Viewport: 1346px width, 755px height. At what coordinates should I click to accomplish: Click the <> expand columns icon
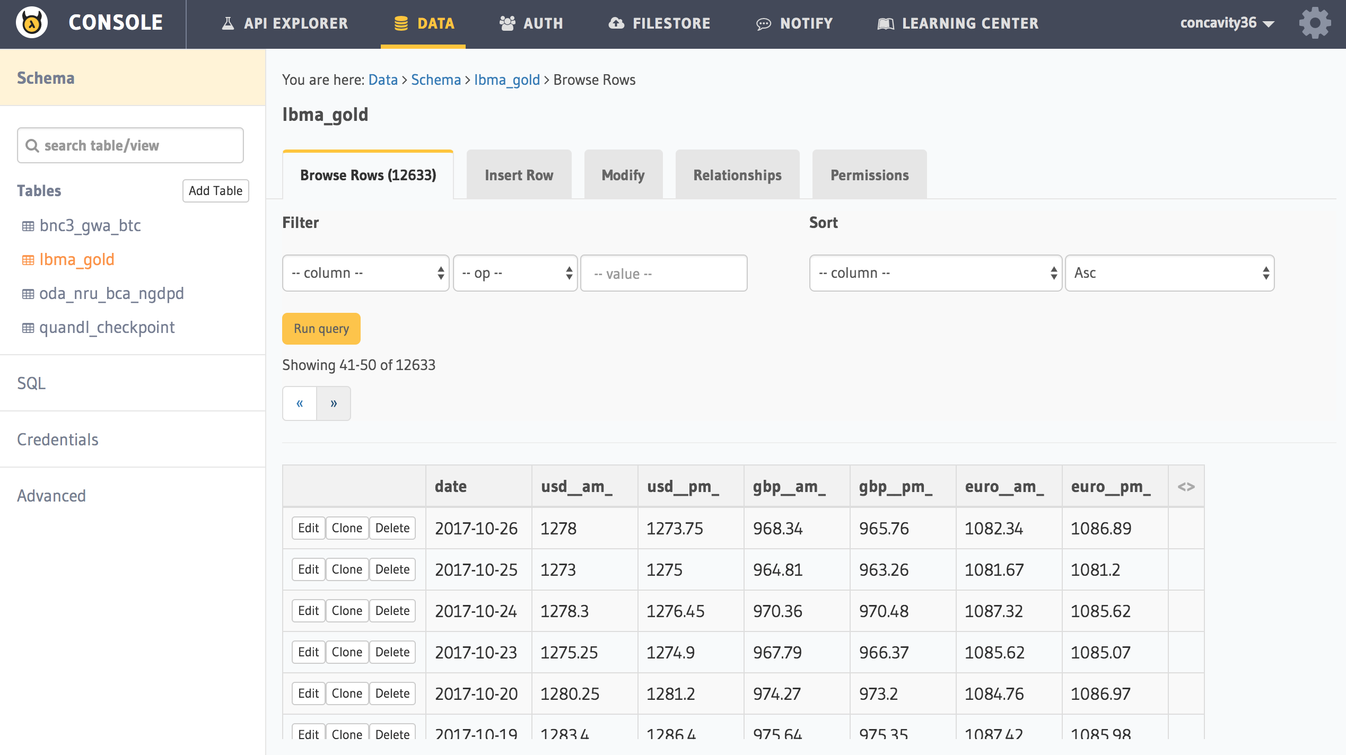click(1186, 486)
